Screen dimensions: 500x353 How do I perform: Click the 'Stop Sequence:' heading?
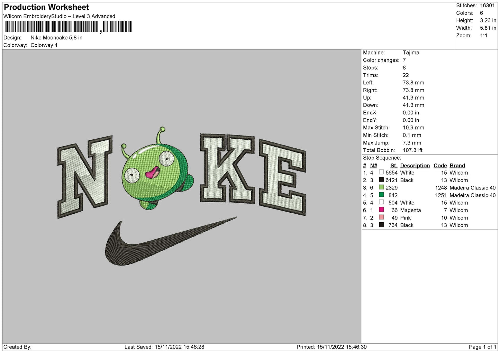(382, 158)
